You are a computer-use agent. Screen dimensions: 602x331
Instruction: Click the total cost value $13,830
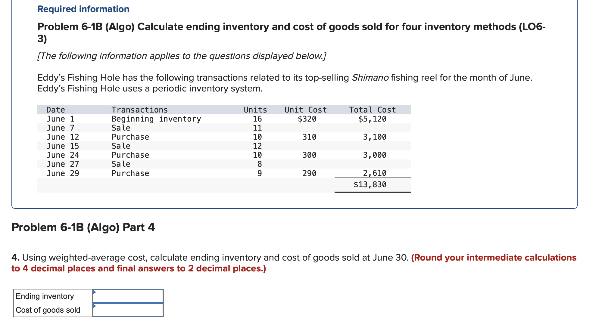370,184
